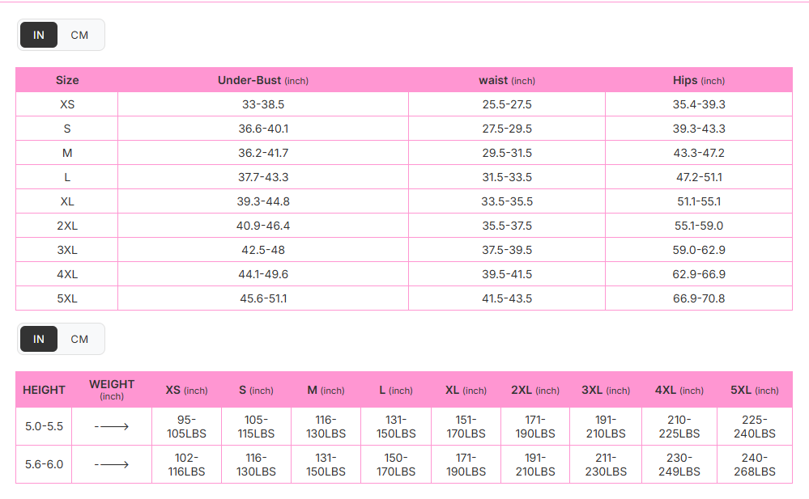
Task: Select the 5XL row label in the size table
Action: tap(67, 298)
